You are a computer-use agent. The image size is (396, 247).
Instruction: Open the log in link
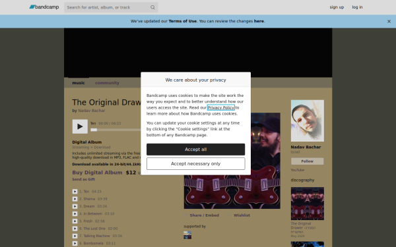click(x=357, y=7)
